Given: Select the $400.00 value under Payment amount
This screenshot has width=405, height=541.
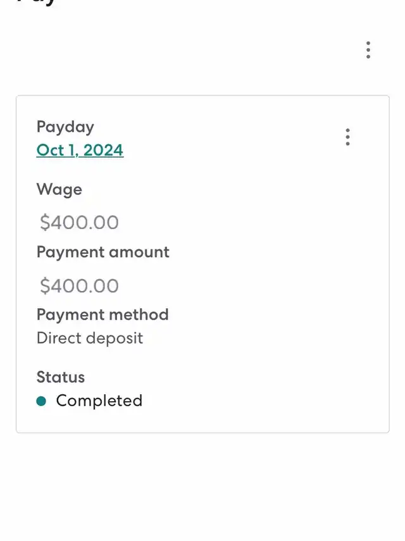Looking at the screenshot, I should [x=79, y=285].
